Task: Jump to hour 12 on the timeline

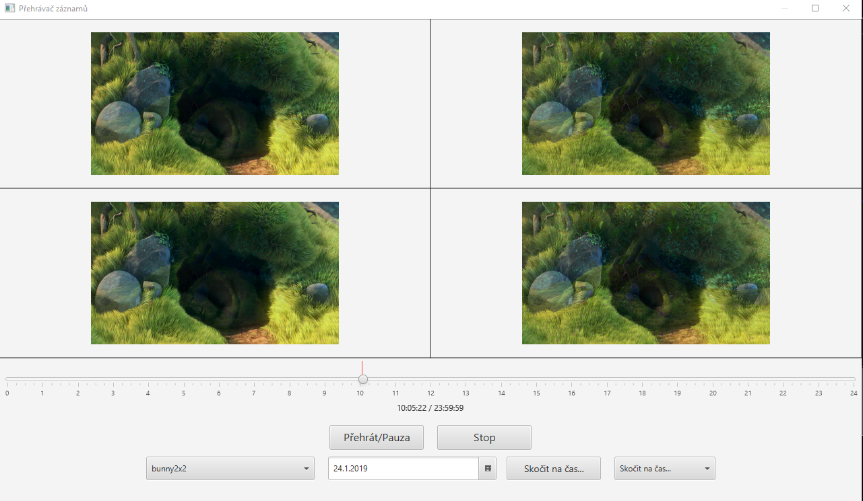Action: 430,379
